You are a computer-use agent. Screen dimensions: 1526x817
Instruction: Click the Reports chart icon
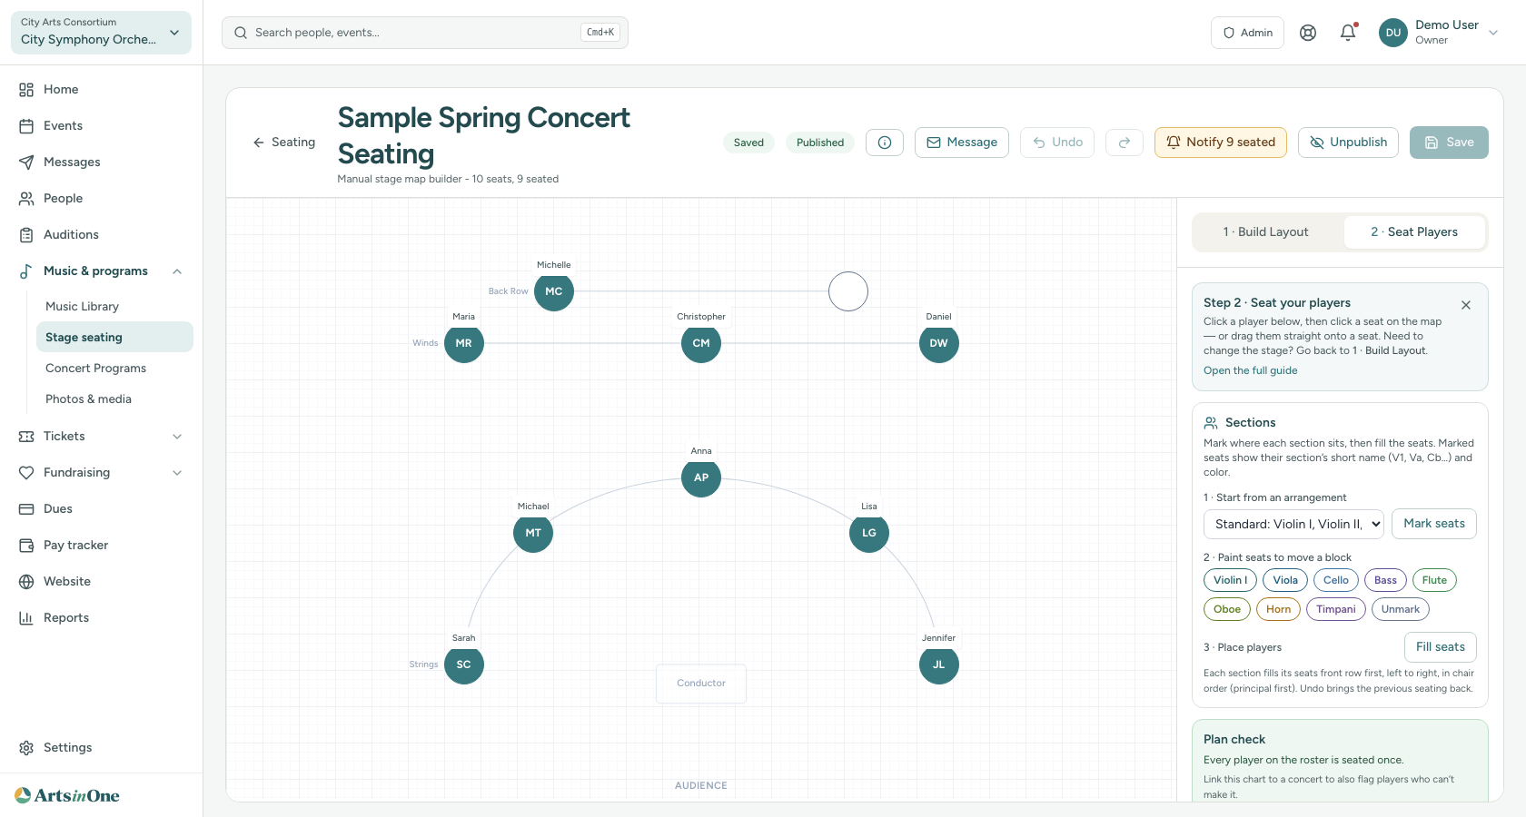click(x=26, y=618)
